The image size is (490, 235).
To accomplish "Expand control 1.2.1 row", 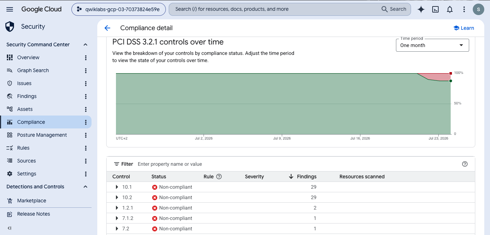I will tap(117, 208).
